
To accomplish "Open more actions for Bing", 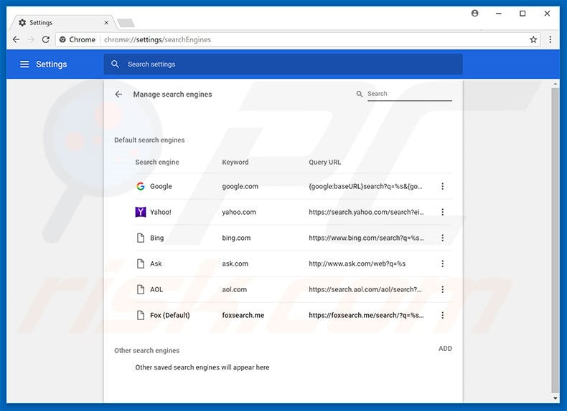I will tap(442, 238).
